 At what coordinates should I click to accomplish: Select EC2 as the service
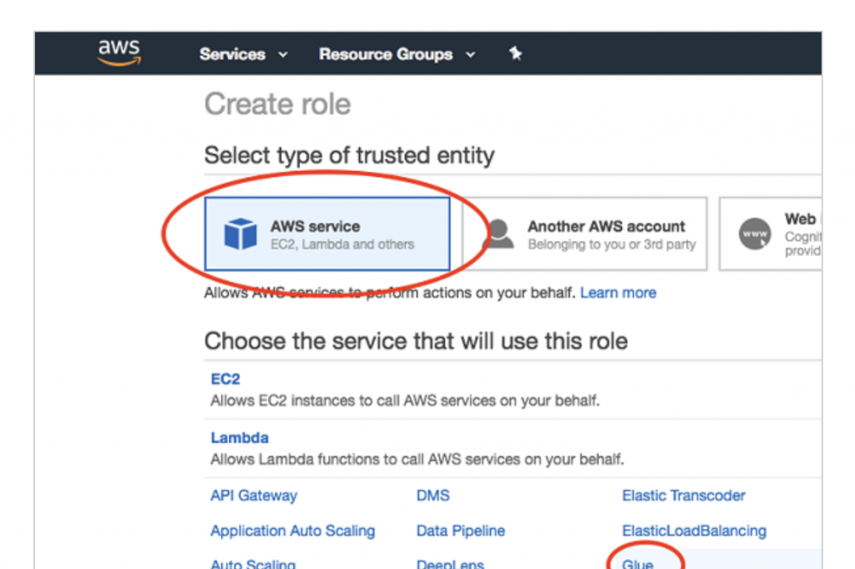pos(225,379)
